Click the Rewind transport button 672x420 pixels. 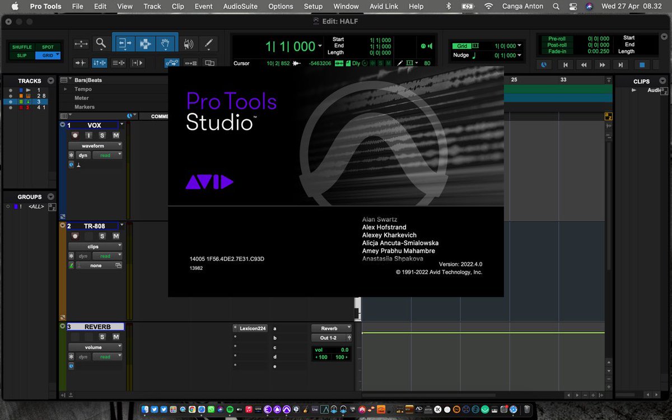(x=584, y=65)
